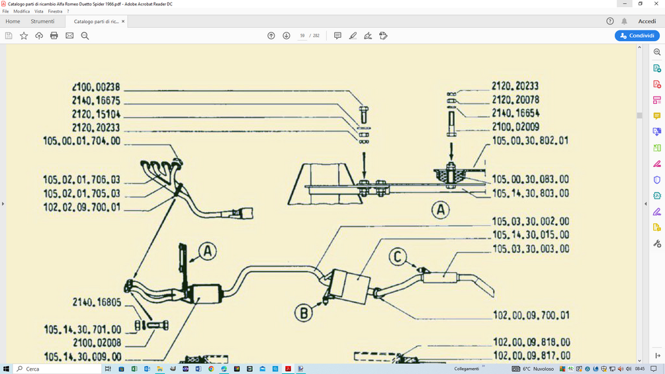Screen dimensions: 665x374
Task: Open the yellow Send for Comments tool in the sidebar
Action: (x=657, y=228)
